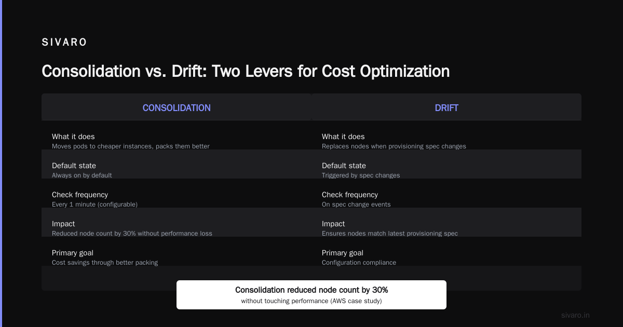
Task: Click 'Every 1 minute (configurable)' text
Action: (94, 205)
